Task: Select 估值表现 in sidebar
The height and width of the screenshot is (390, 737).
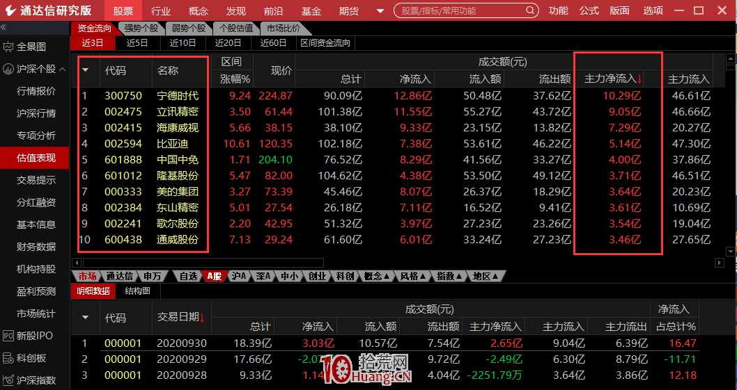Action: coord(35,158)
